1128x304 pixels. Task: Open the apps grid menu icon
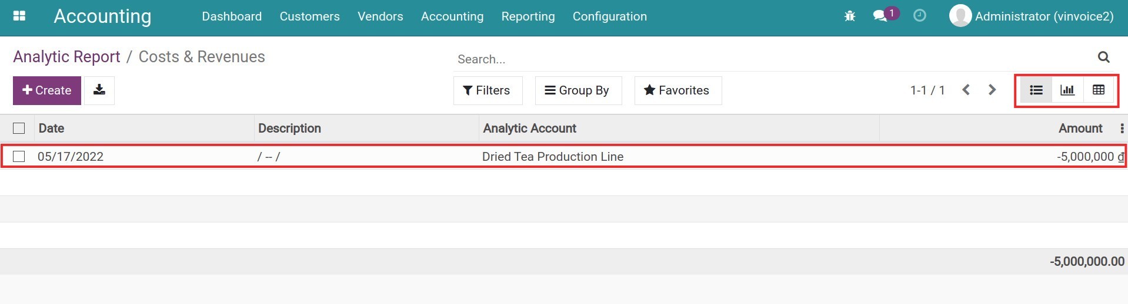(x=19, y=16)
